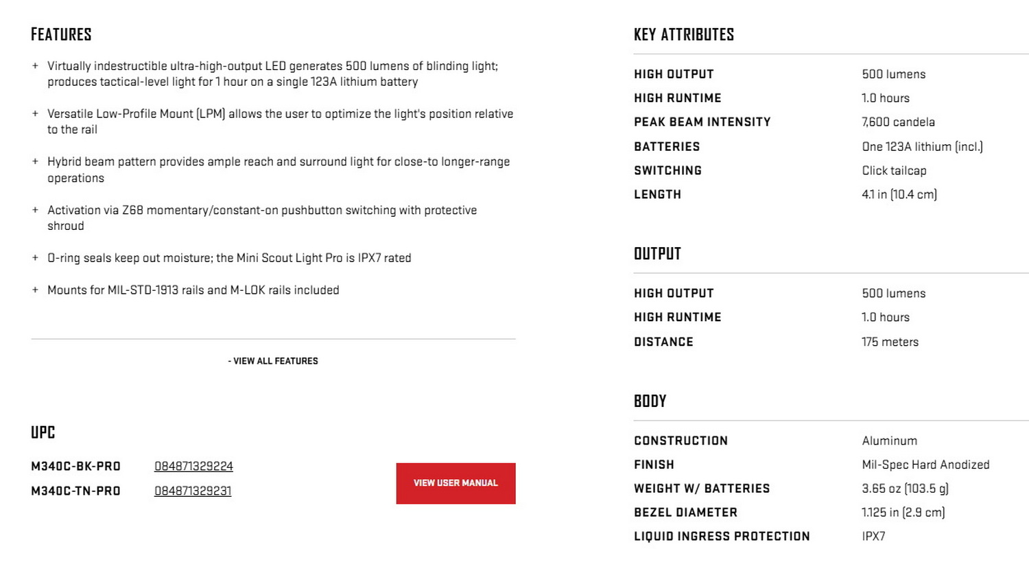Click the Peak Beam Intensity attribute label

coord(702,122)
